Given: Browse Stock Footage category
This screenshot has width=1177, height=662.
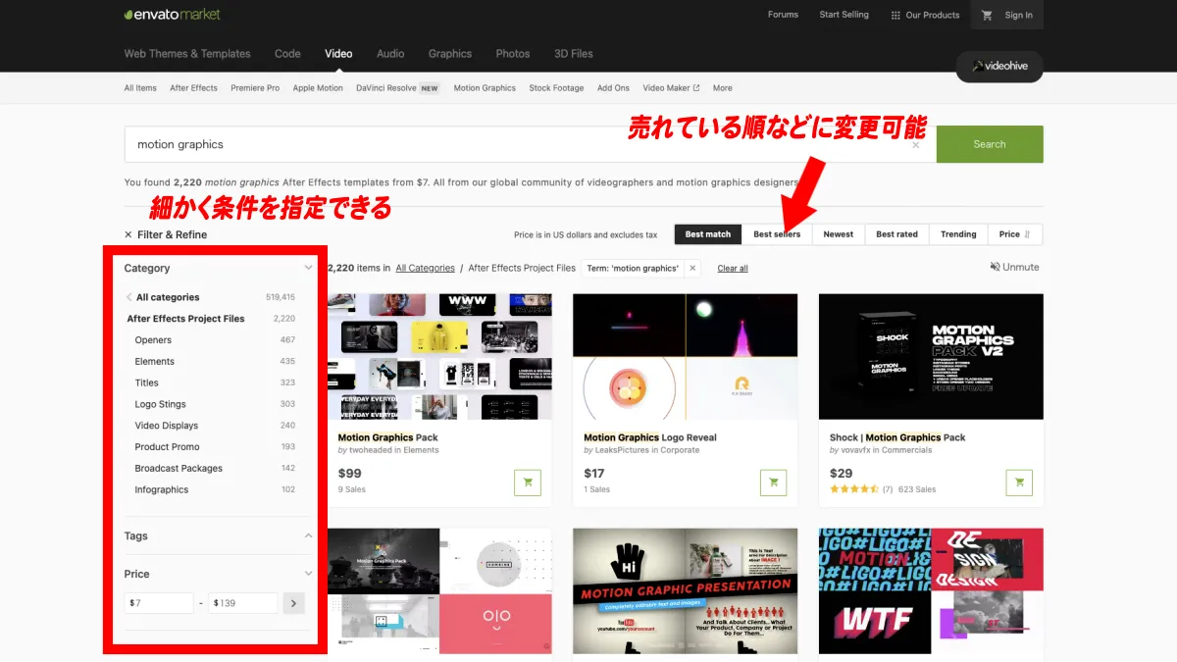Looking at the screenshot, I should coord(556,88).
